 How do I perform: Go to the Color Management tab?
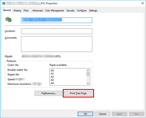click(x=55, y=11)
